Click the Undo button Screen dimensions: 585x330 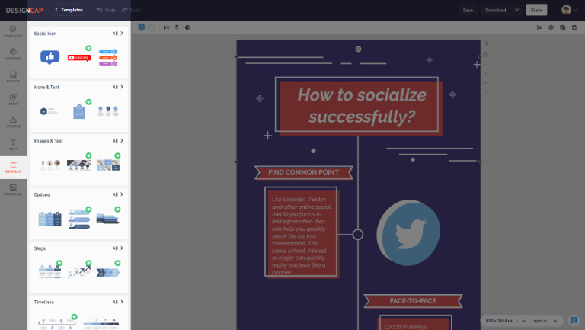click(106, 10)
